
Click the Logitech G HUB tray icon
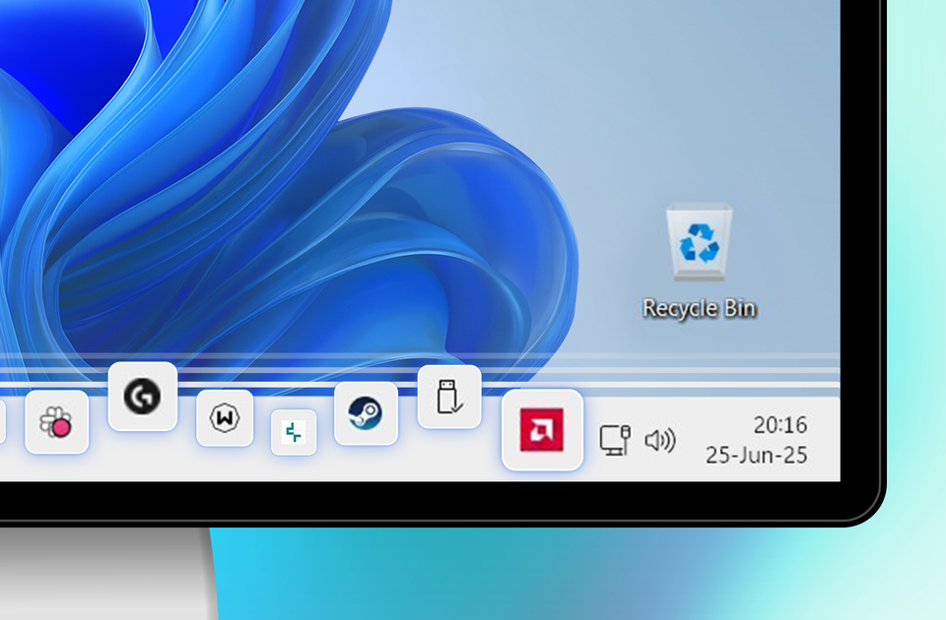tap(142, 396)
